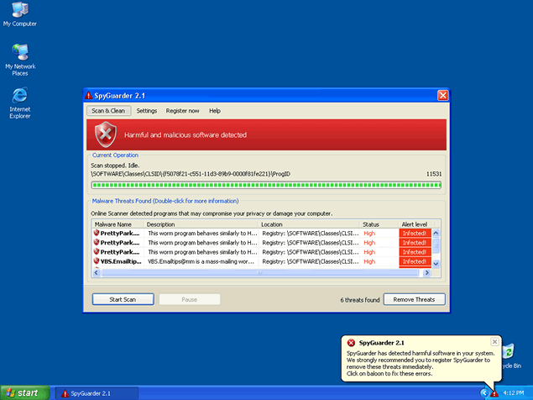Open the Settings menu
This screenshot has width=533, height=400.
147,110
